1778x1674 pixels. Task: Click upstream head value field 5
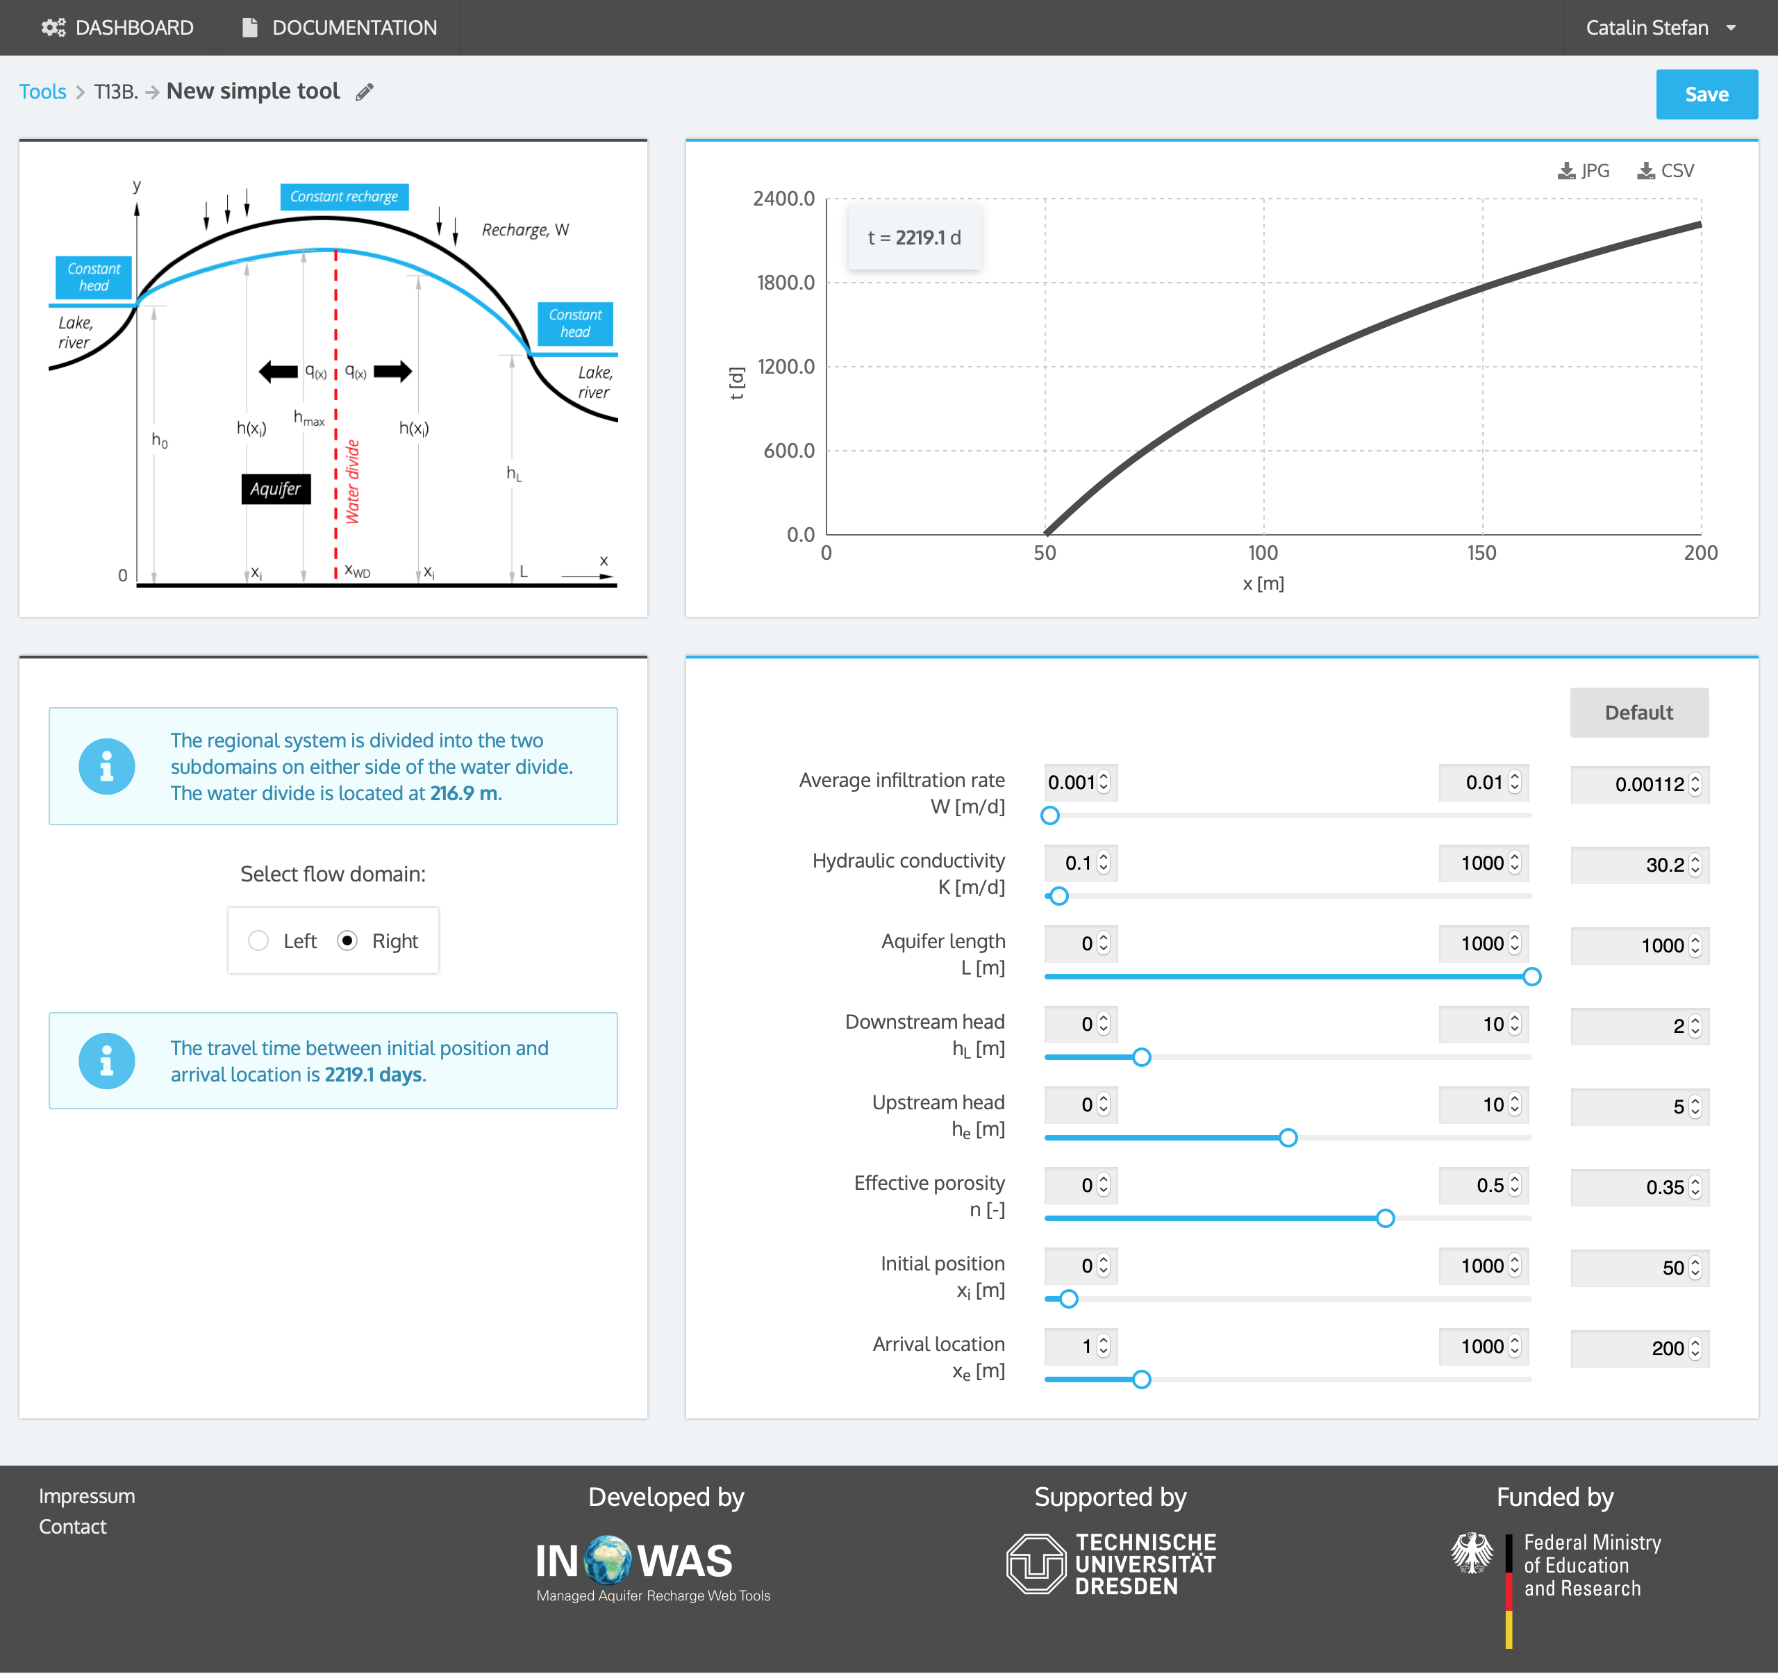[1639, 1107]
